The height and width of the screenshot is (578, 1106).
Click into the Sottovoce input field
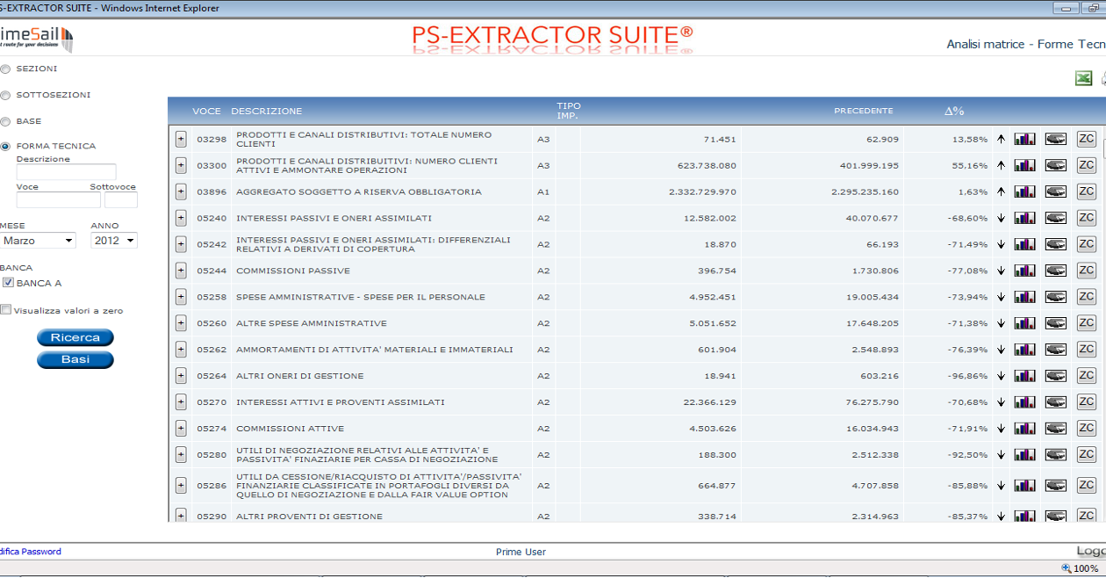121,200
